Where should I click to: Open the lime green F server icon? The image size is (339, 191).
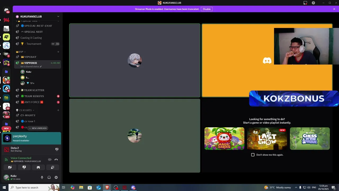[x=6, y=37]
